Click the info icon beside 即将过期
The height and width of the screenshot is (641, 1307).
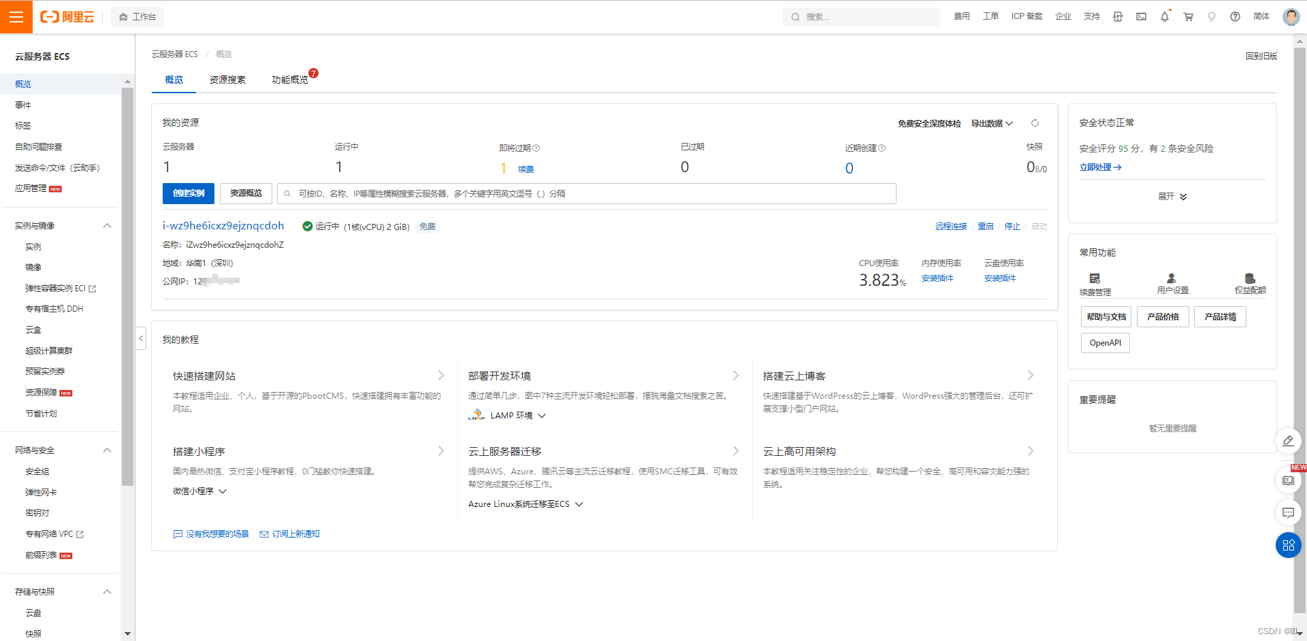tap(536, 148)
